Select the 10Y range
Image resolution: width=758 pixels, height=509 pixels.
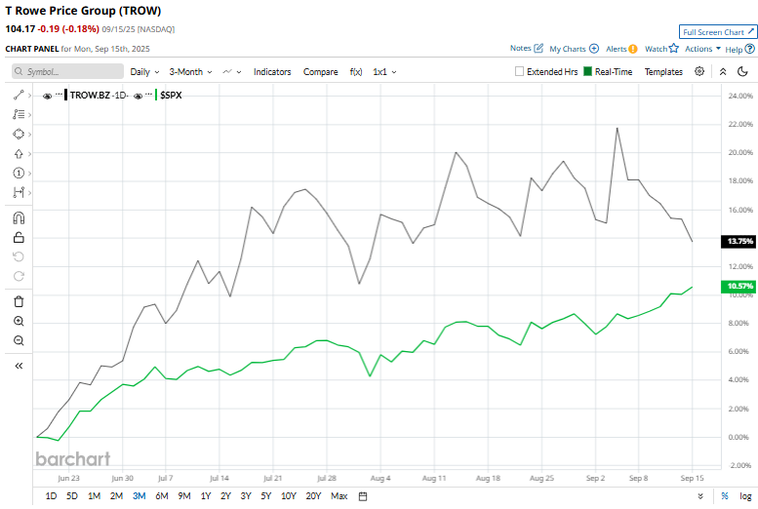(x=288, y=496)
